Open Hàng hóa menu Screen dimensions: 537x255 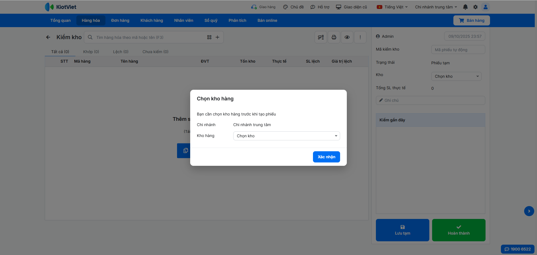point(91,20)
